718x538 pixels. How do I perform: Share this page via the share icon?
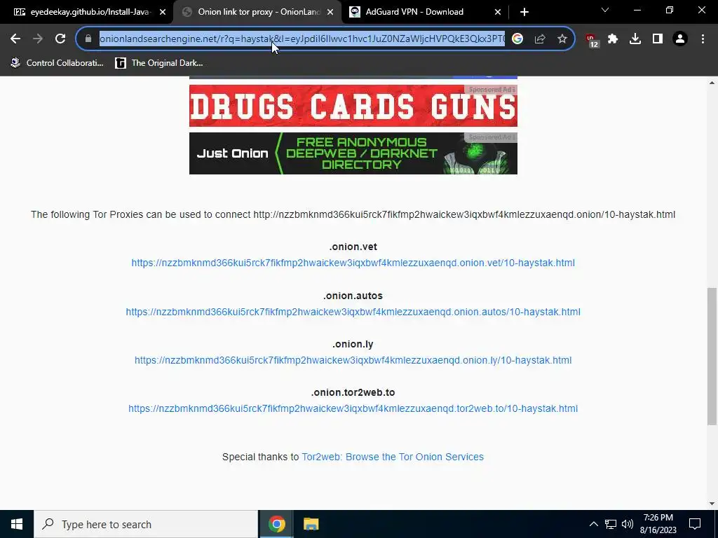(540, 39)
